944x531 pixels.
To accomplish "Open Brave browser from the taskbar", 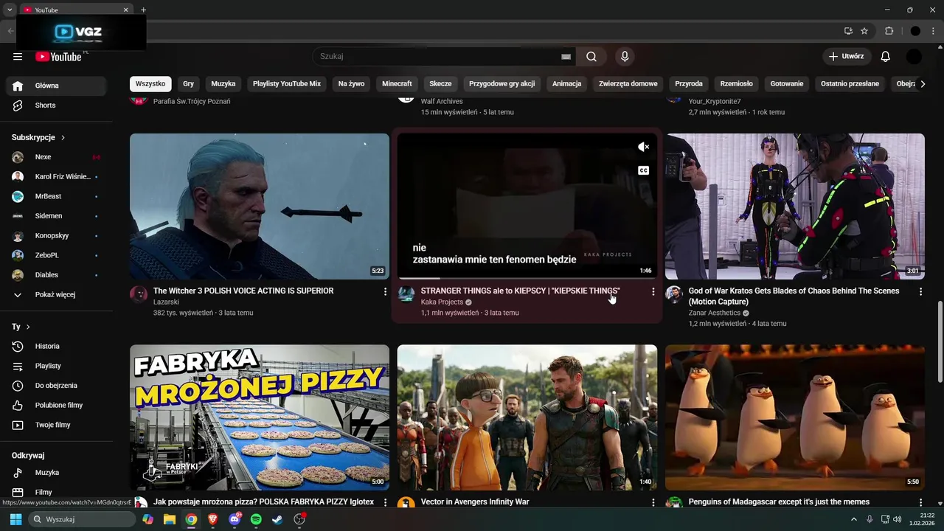I will pyautogui.click(x=212, y=519).
